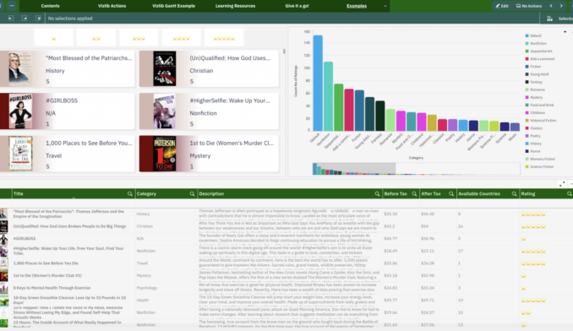
Task: Select Poetry legend entry
Action: pyautogui.click(x=532, y=136)
